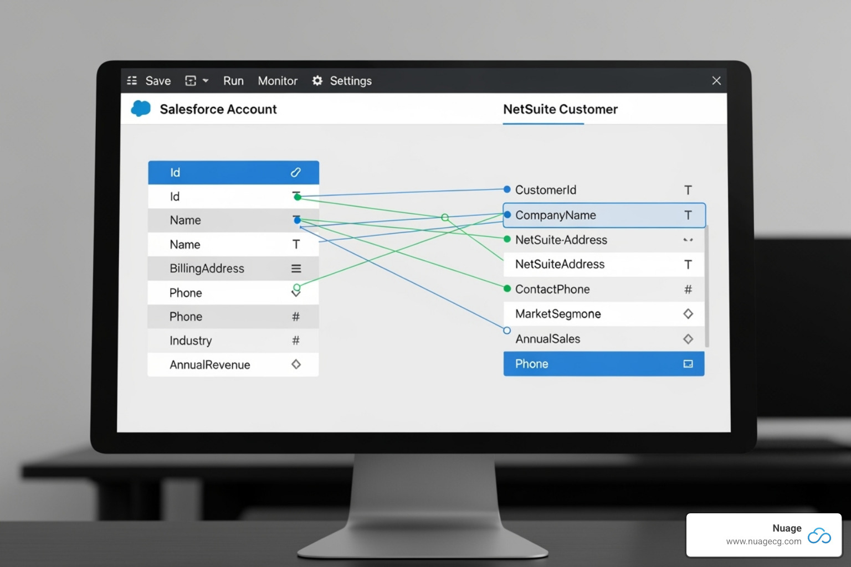The image size is (851, 567).
Task: Select the NetSuite-Address field
Action: (604, 240)
